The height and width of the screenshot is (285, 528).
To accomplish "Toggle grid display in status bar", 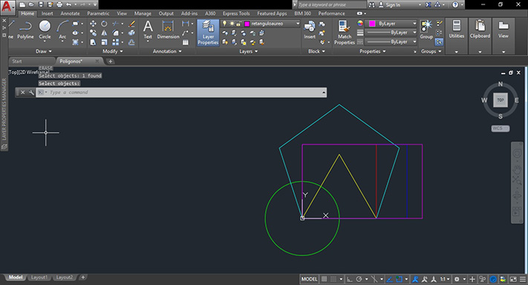I will pyautogui.click(x=324, y=279).
